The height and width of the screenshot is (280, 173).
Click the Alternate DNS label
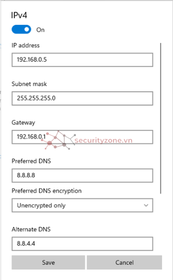click(31, 229)
